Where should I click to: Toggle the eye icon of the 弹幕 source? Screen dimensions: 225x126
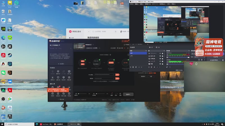(x=160, y=64)
